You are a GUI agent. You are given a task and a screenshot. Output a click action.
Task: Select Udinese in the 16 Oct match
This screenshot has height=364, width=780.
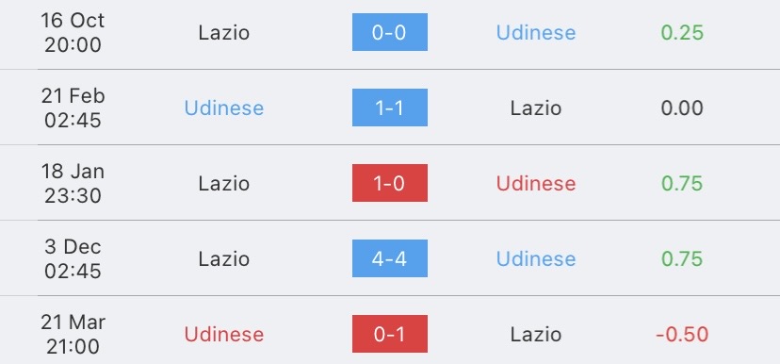pos(536,33)
